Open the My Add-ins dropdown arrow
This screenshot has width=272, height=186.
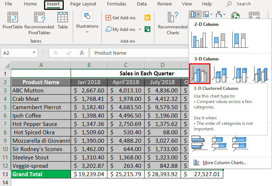pyautogui.click(x=140, y=29)
